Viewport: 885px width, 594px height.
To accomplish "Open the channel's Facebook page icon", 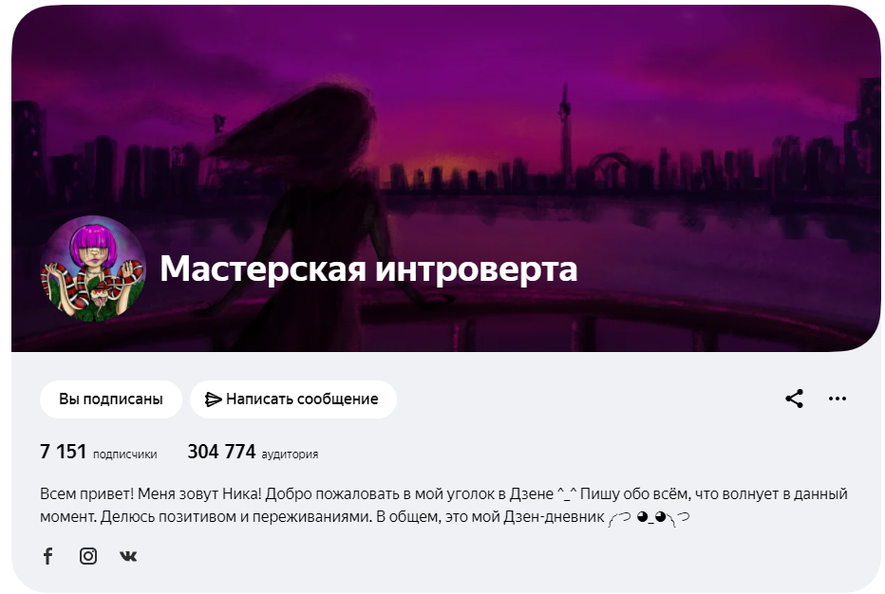I will 48,556.
